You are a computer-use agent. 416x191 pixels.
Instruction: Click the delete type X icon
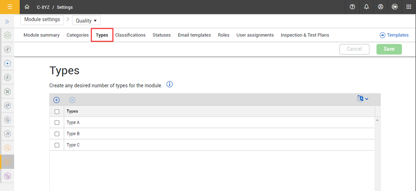pos(72,100)
